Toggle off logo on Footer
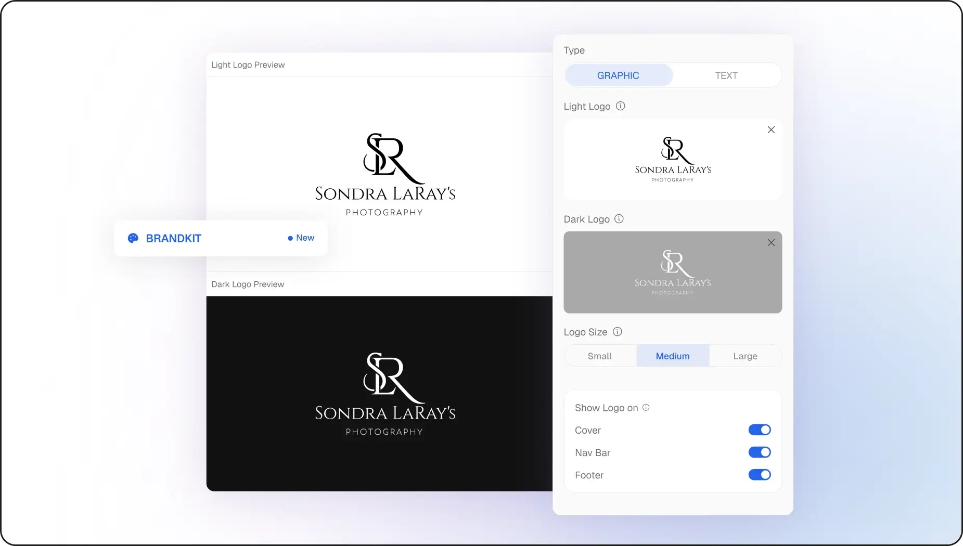 (x=760, y=475)
